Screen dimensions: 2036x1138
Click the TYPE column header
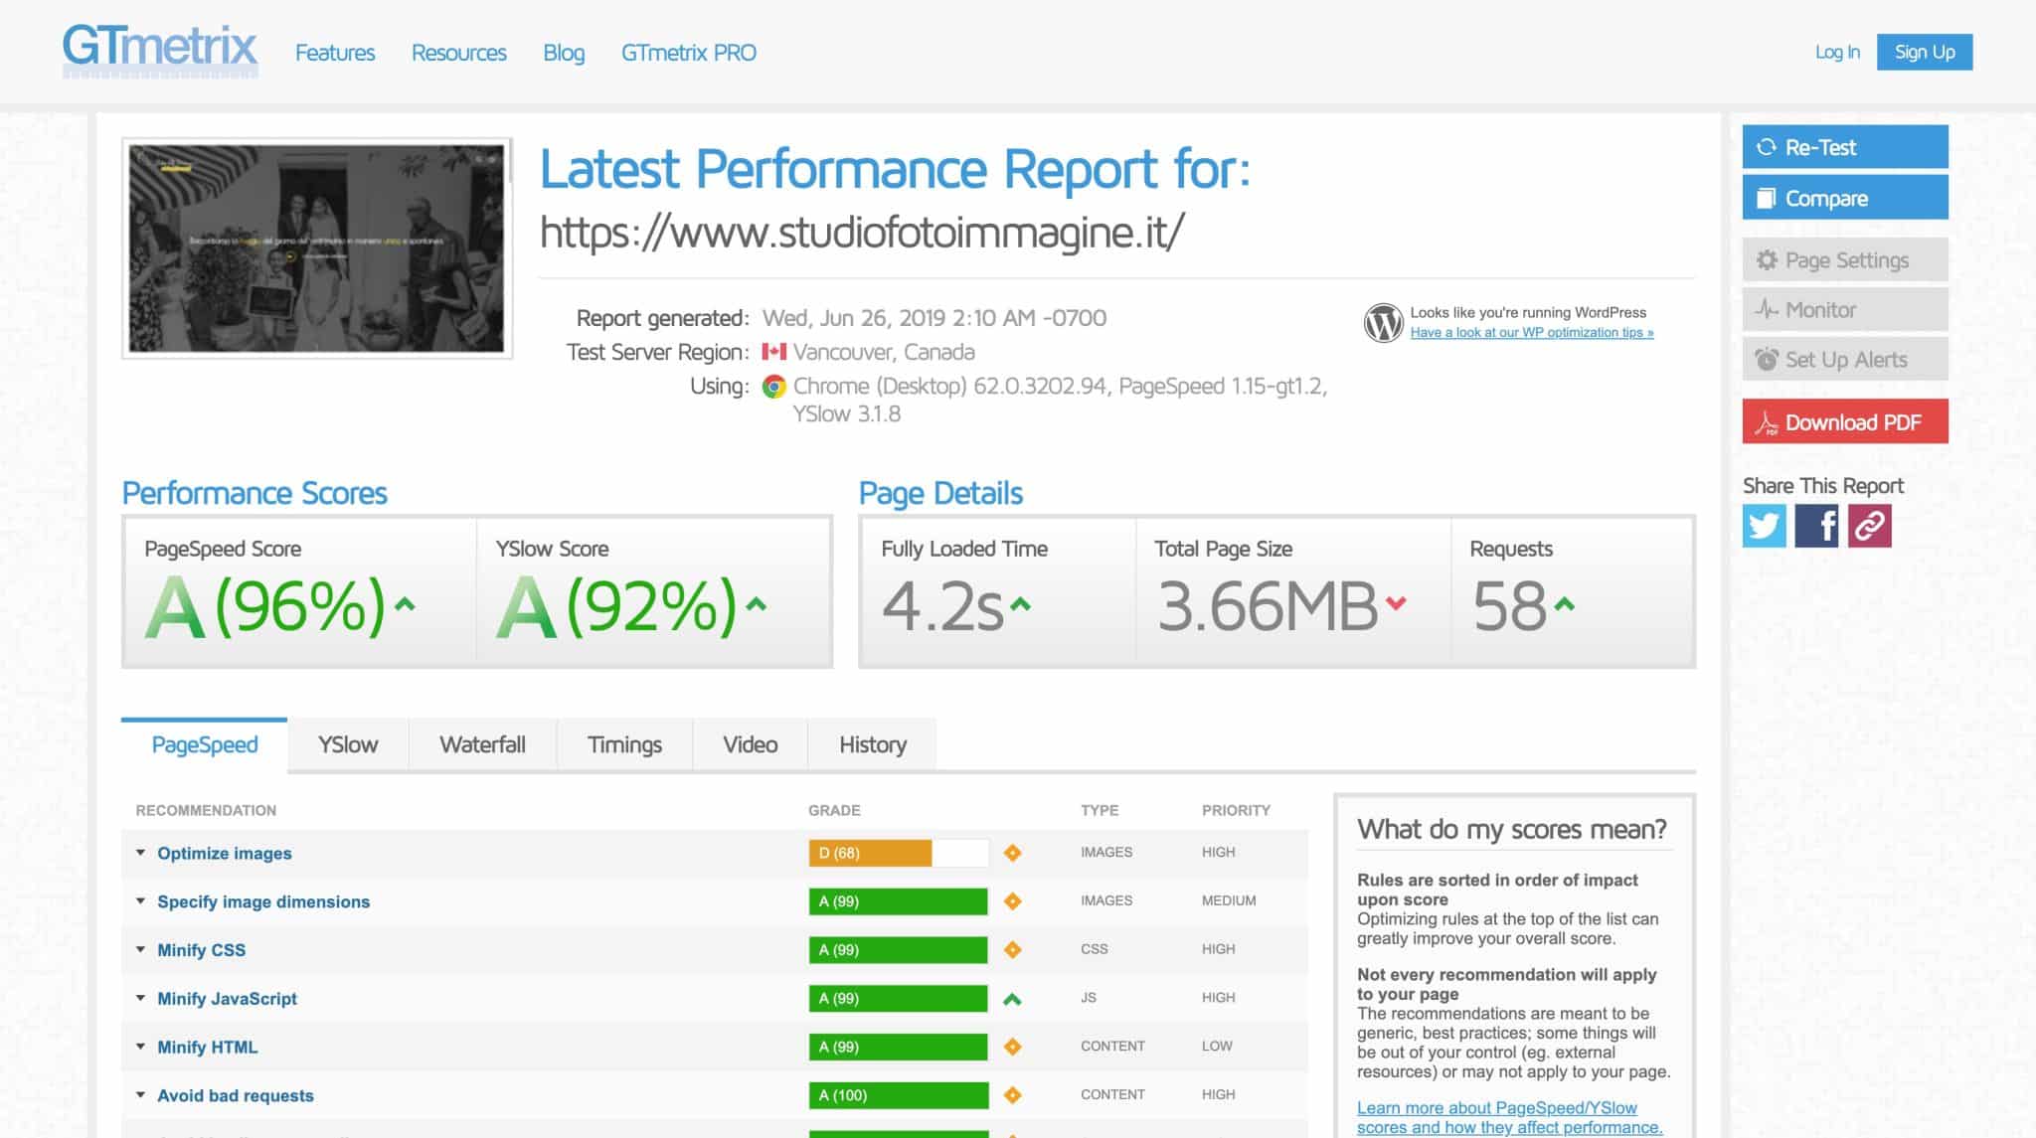click(1100, 810)
